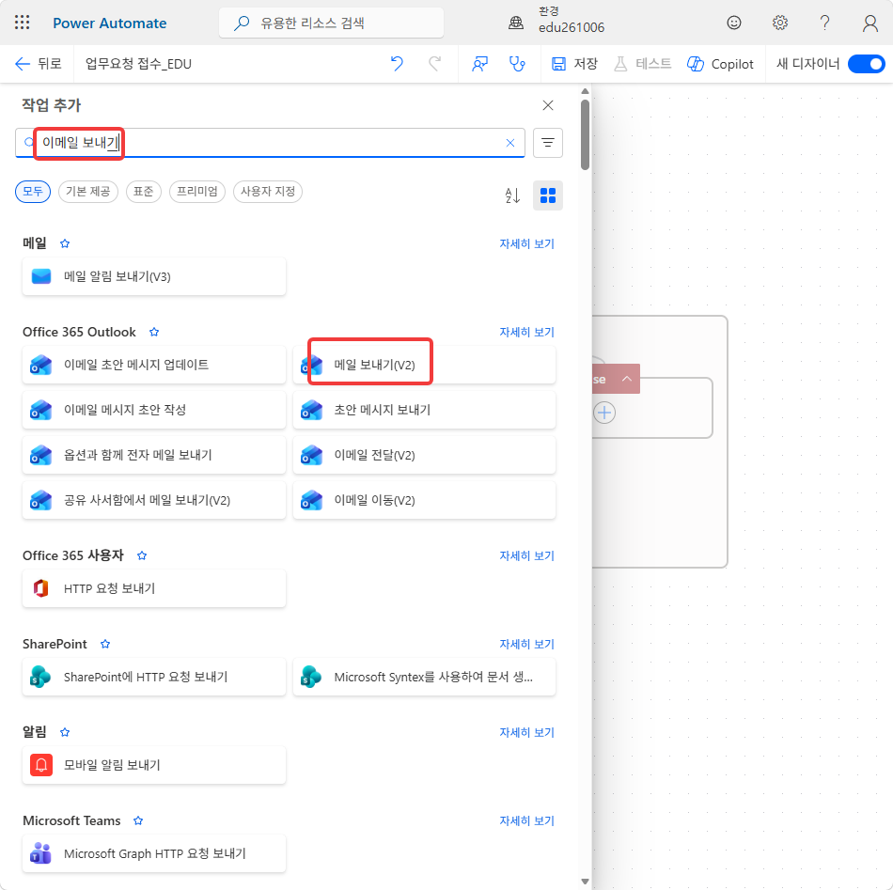Favorite the 알림 connector star
Screen dimensions: 893x890
click(x=65, y=732)
